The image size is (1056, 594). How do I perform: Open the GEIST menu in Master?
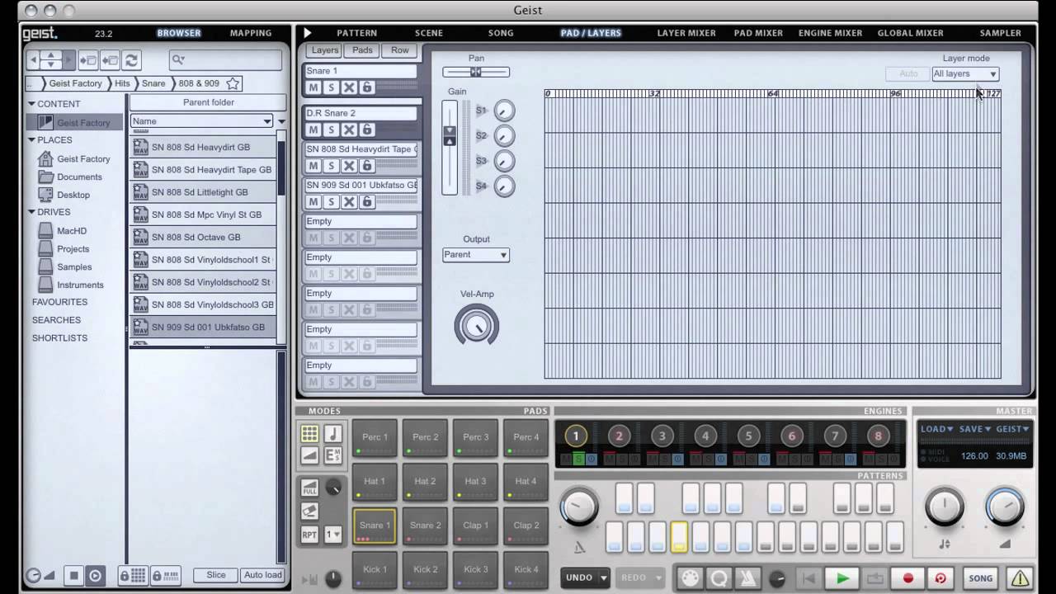click(x=1012, y=429)
